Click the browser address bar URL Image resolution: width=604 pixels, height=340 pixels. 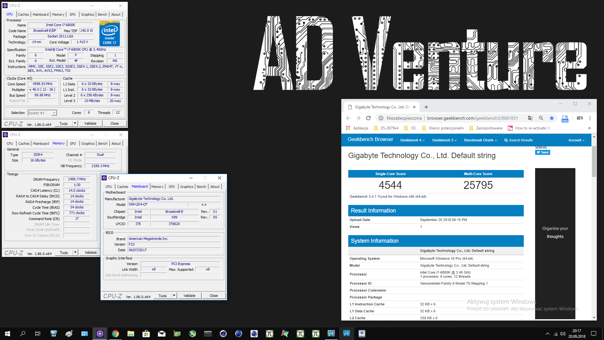tap(473, 118)
